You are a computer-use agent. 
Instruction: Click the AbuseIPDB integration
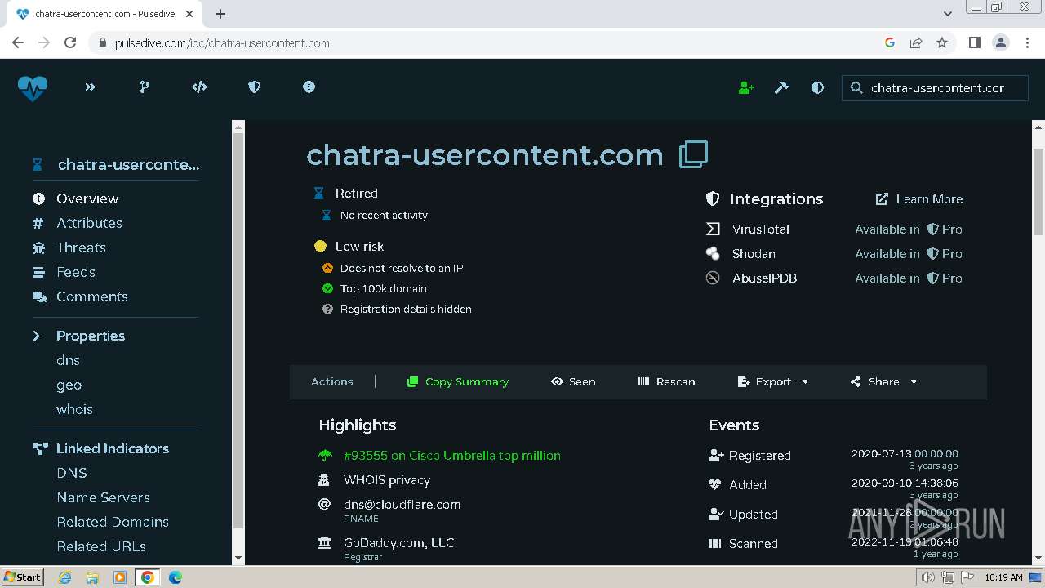(764, 278)
